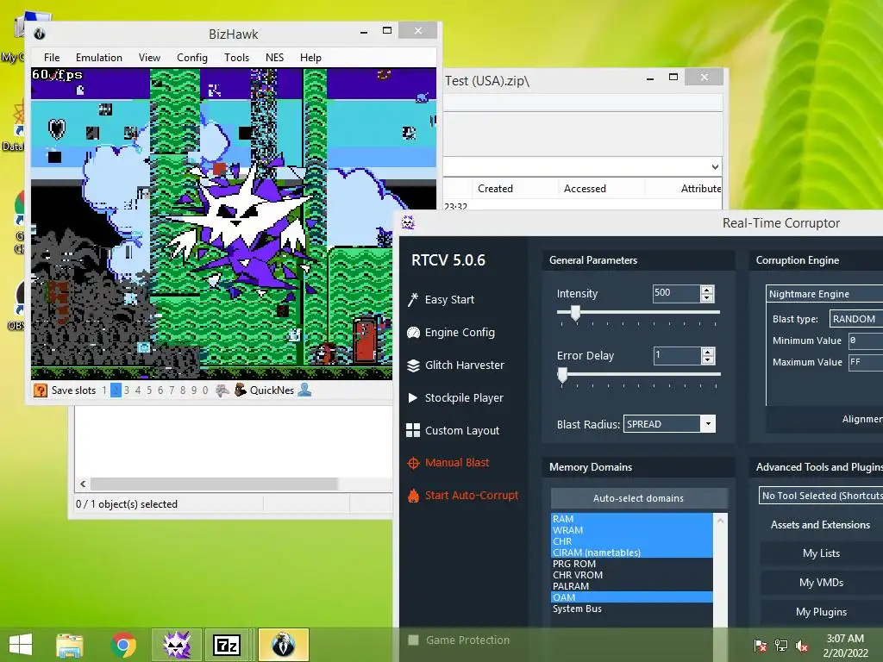Click the BizHawk title bar icon

40,34
